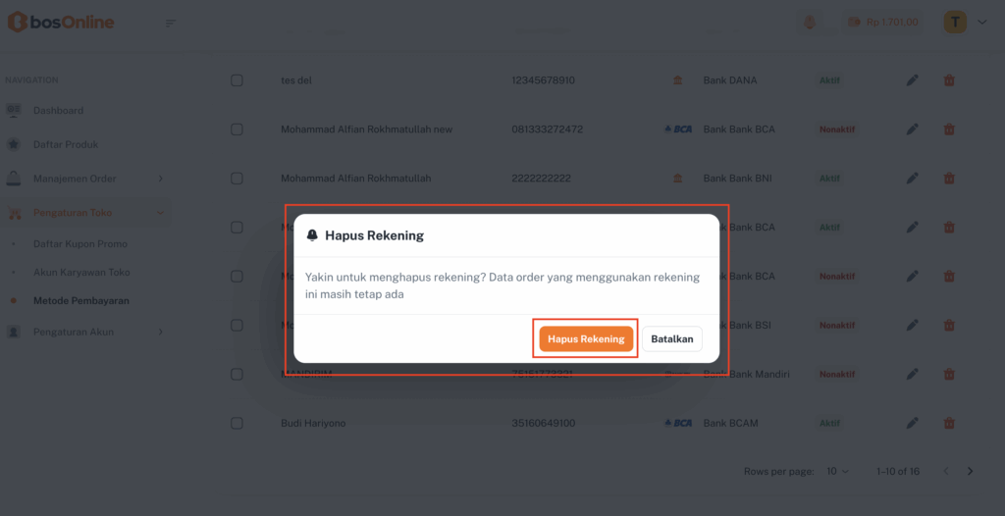Go to next page of table
The width and height of the screenshot is (1005, 516).
click(970, 472)
